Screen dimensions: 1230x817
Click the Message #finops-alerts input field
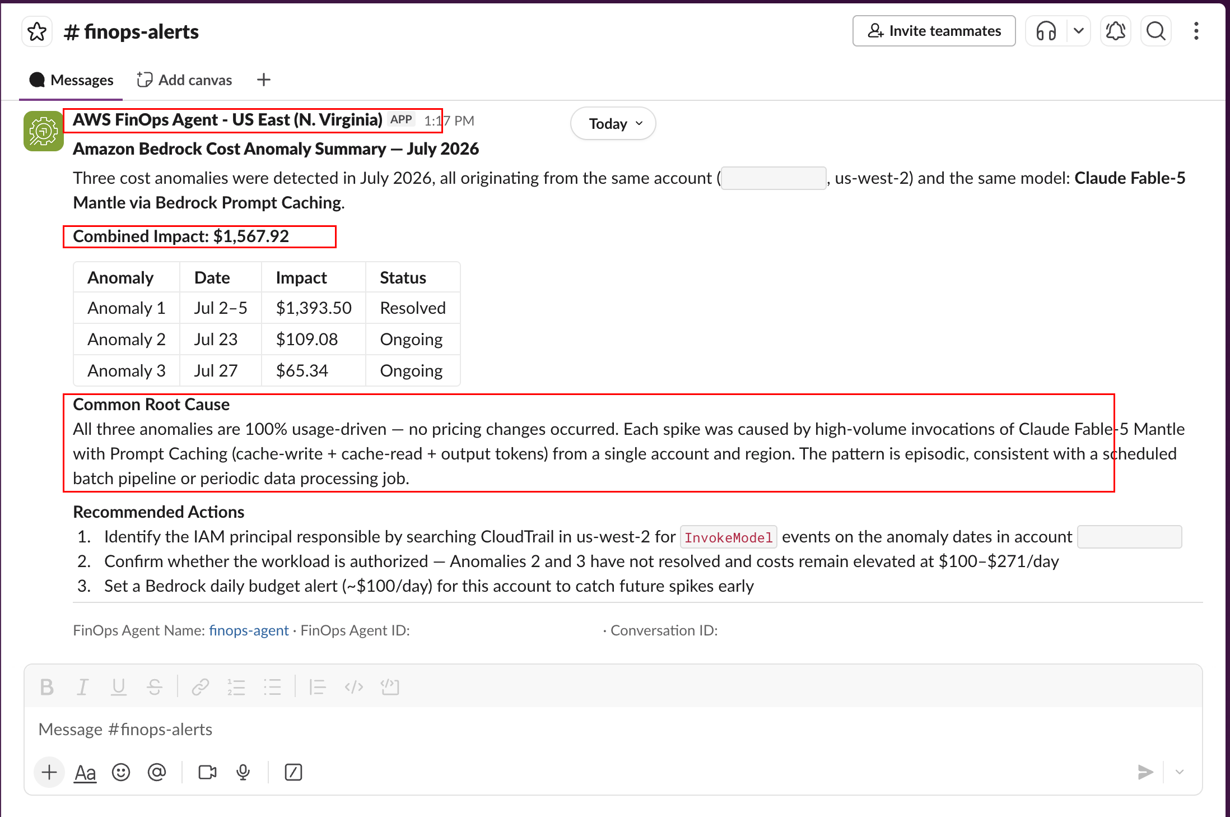click(x=613, y=730)
